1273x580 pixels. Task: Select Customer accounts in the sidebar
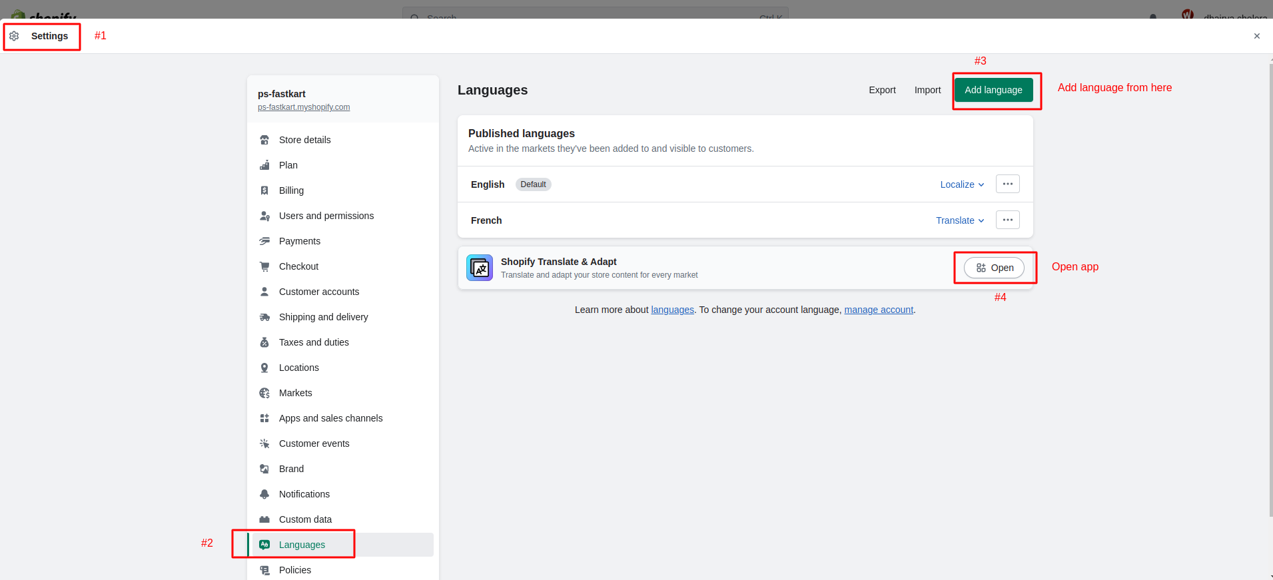point(318,292)
